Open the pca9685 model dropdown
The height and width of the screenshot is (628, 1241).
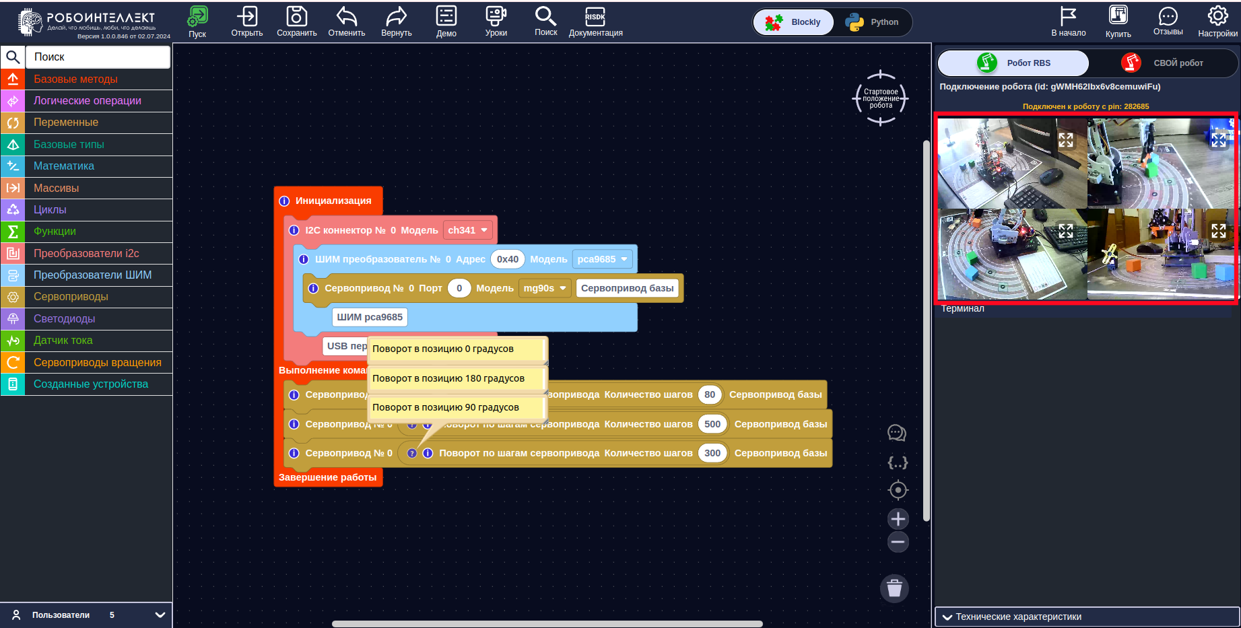coord(603,259)
